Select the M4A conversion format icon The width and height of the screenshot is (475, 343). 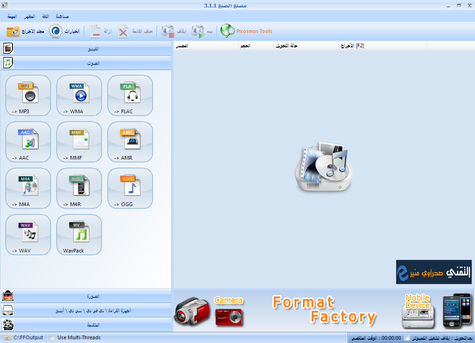coord(28,188)
